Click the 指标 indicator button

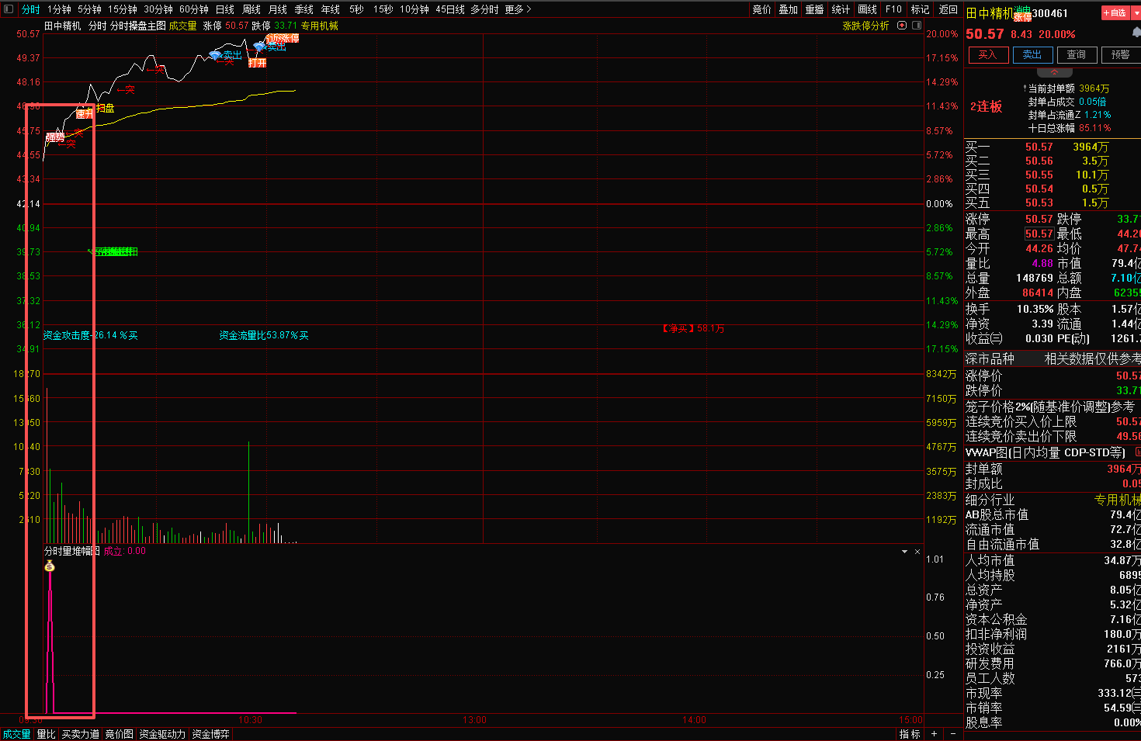pyautogui.click(x=910, y=734)
